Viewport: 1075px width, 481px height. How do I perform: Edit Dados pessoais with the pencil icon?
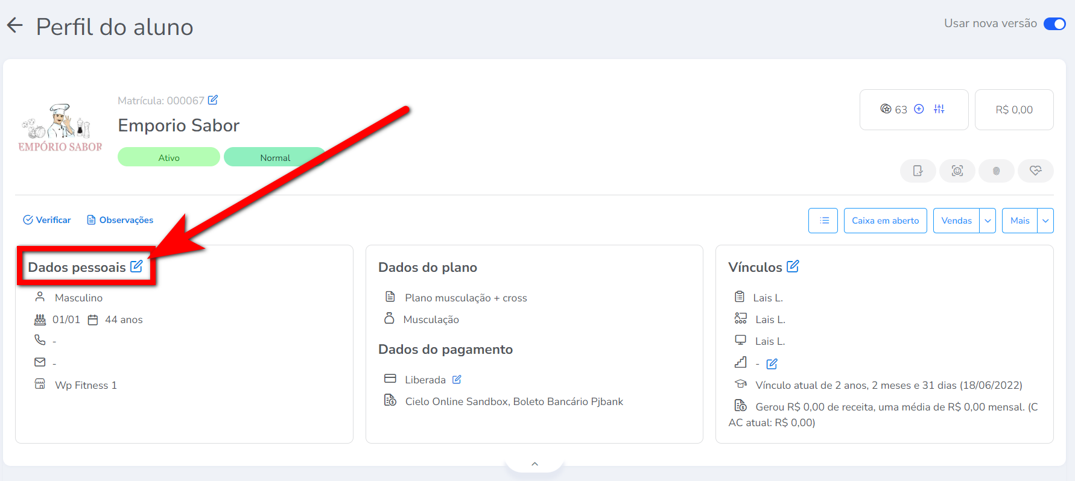137,266
